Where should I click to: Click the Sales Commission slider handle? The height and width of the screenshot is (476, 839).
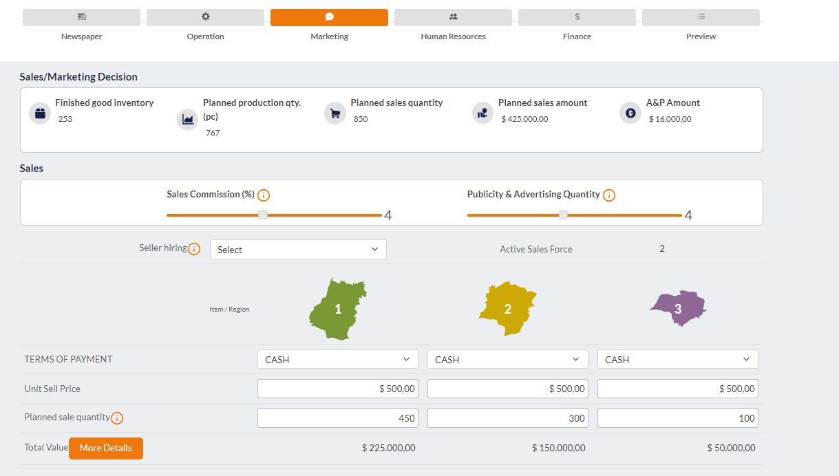tap(263, 215)
